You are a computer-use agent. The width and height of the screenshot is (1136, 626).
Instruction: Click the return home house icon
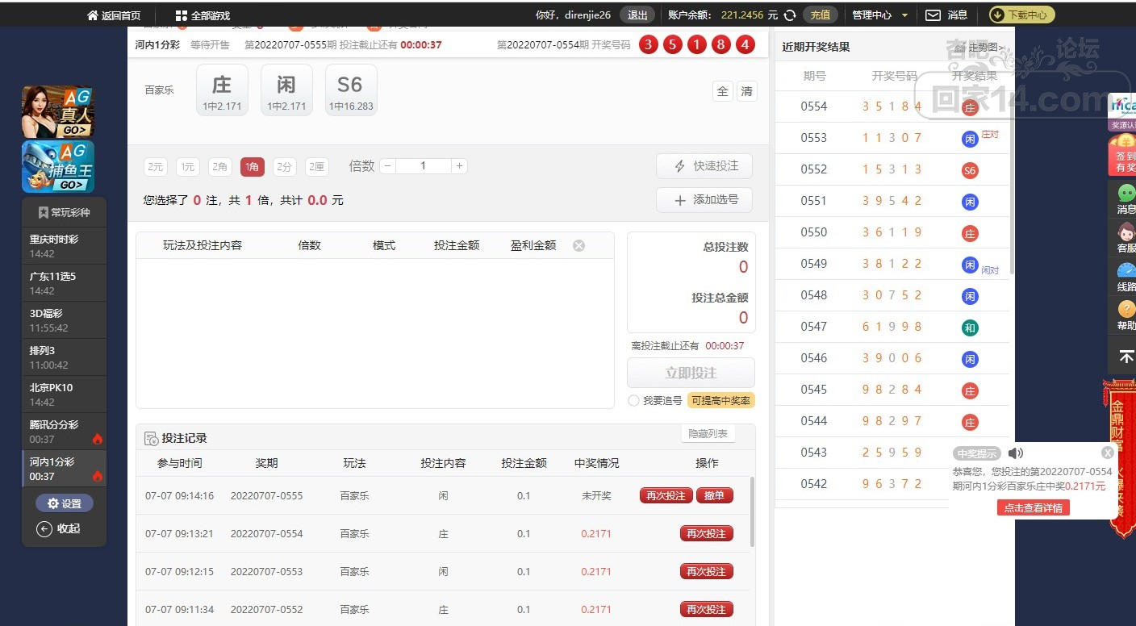click(x=93, y=15)
